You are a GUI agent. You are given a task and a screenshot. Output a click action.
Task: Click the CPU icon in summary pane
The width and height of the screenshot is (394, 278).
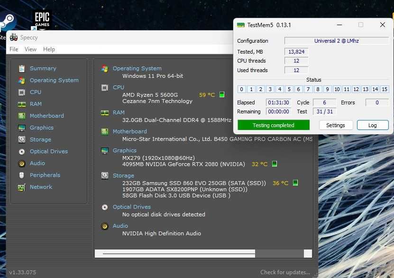[x=105, y=87]
